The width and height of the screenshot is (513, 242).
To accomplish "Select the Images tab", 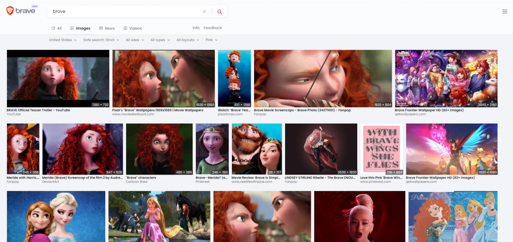I will point(80,28).
